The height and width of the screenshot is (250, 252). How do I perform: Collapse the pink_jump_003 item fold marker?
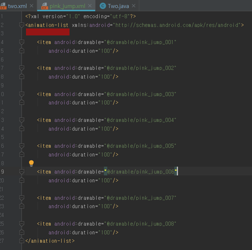pyautogui.click(x=21, y=94)
